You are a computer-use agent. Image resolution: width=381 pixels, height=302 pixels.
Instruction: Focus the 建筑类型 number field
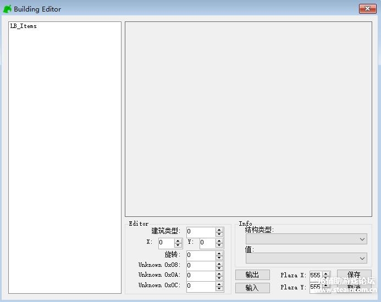coord(200,232)
